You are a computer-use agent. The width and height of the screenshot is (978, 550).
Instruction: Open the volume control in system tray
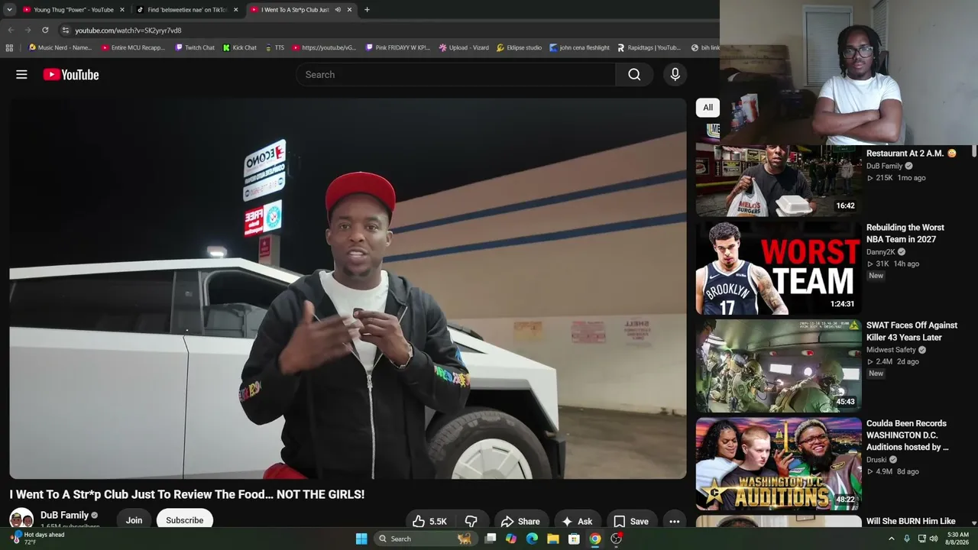coord(934,539)
